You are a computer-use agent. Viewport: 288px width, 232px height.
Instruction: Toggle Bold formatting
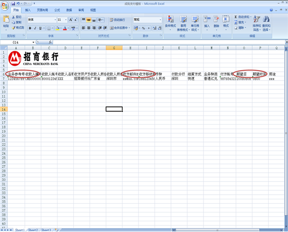pos(30,28)
